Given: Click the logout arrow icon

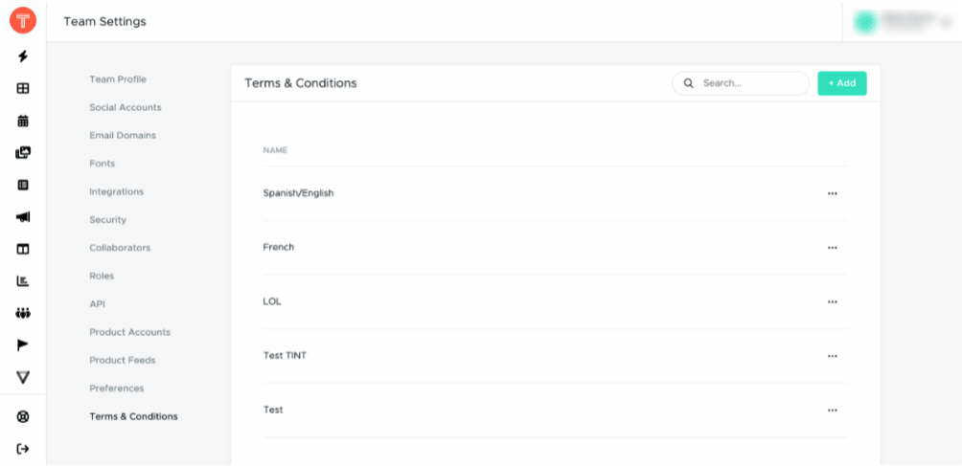Looking at the screenshot, I should [23, 449].
